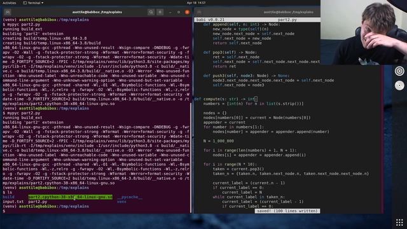The width and height of the screenshot is (407, 229).
Task: Minimize the left terminal window
Action: [x=170, y=12]
